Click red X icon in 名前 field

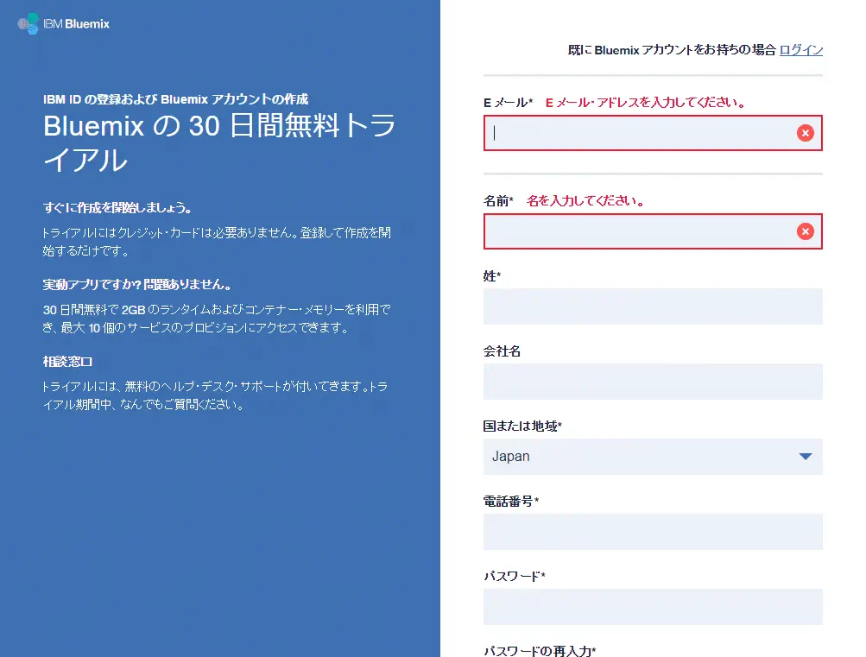tap(805, 231)
